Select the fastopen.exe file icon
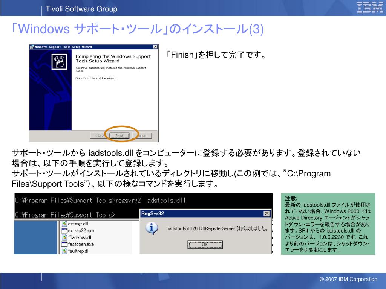 [x=64, y=244]
